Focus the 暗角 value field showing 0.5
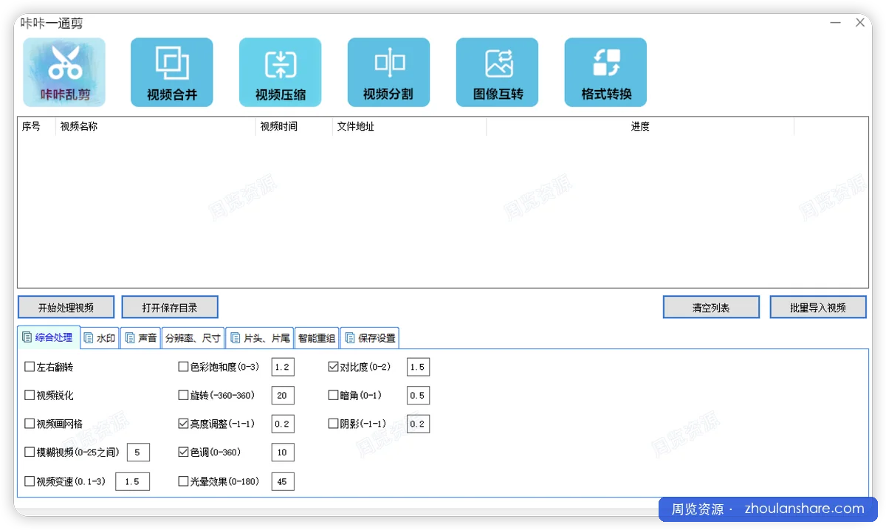 [x=418, y=396]
